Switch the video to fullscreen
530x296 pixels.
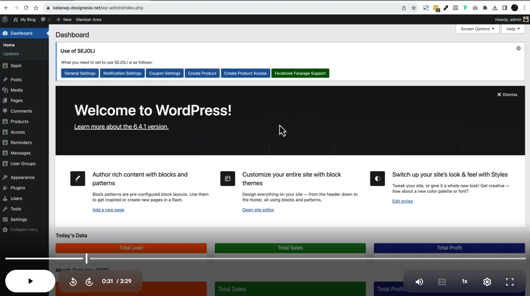point(510,282)
